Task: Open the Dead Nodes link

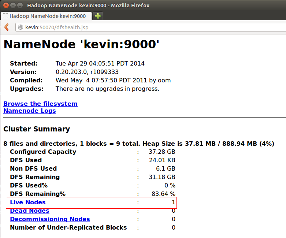Action: (30, 211)
